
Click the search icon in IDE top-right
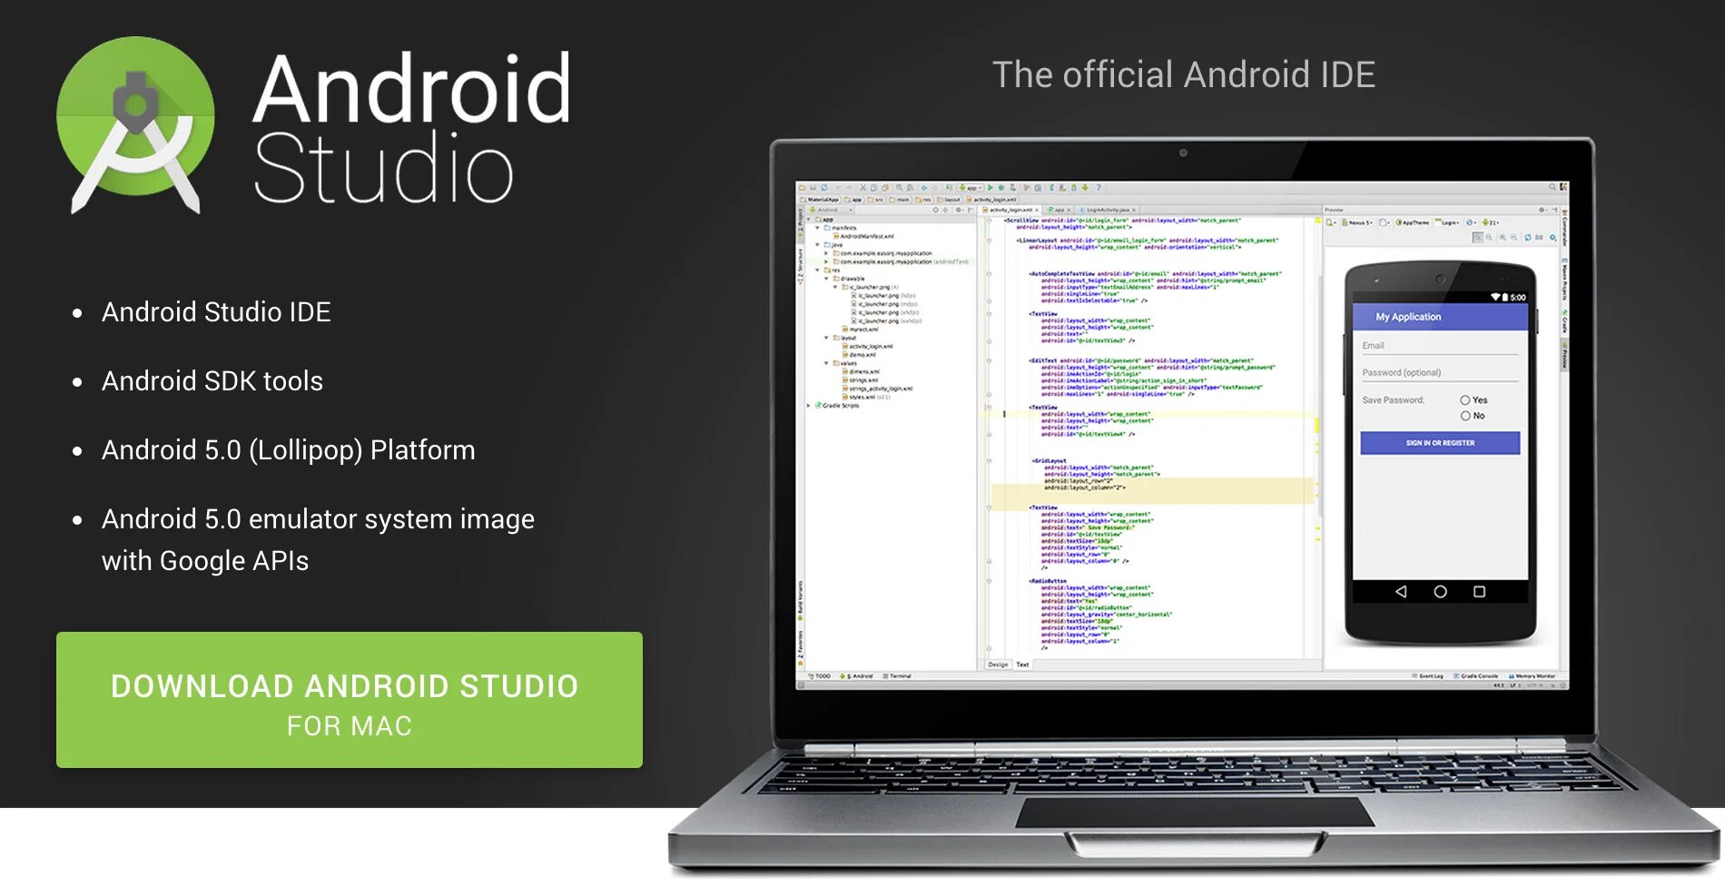point(1552,187)
